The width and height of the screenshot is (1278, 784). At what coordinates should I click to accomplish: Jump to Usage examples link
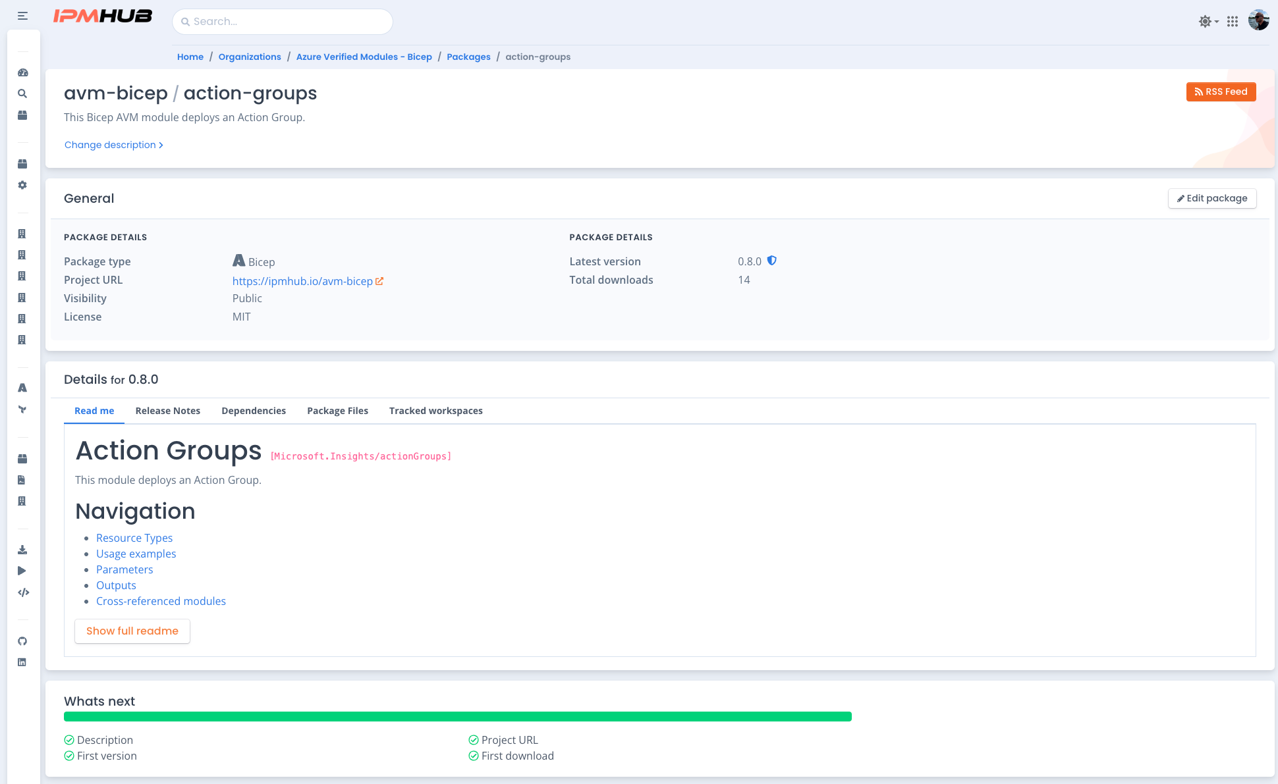click(x=136, y=554)
